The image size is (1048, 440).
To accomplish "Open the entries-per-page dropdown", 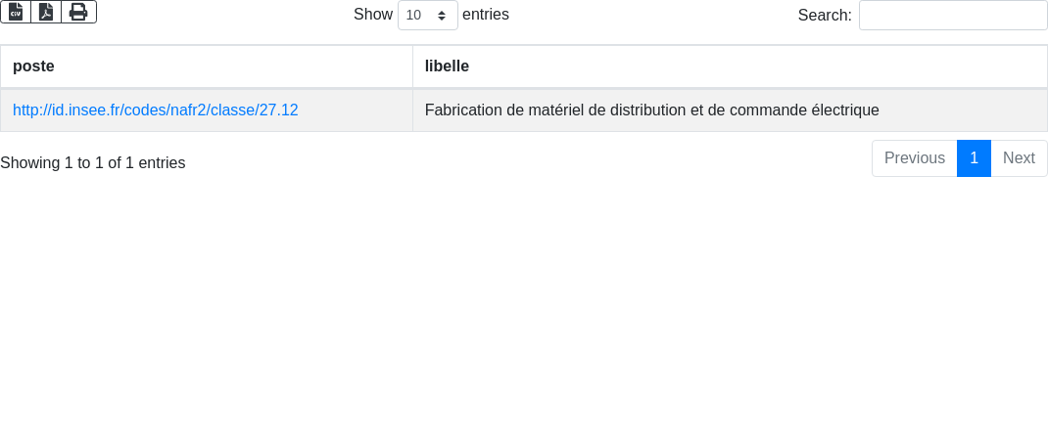I will [x=427, y=16].
